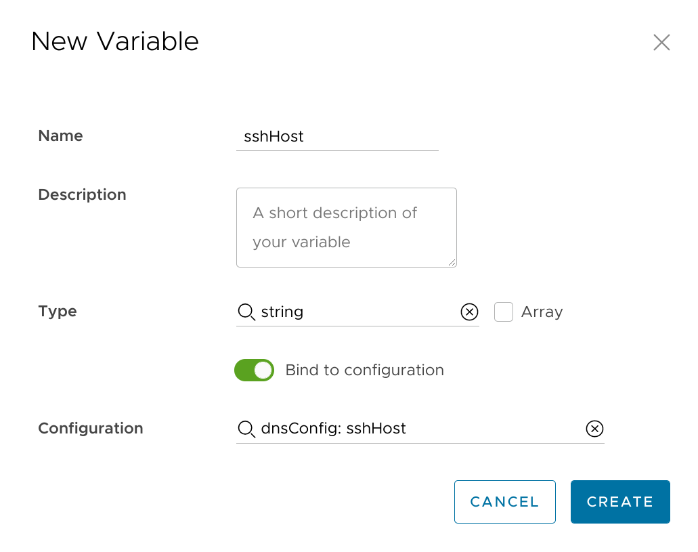Click the Description field label
The height and width of the screenshot is (552, 698).
click(x=82, y=194)
